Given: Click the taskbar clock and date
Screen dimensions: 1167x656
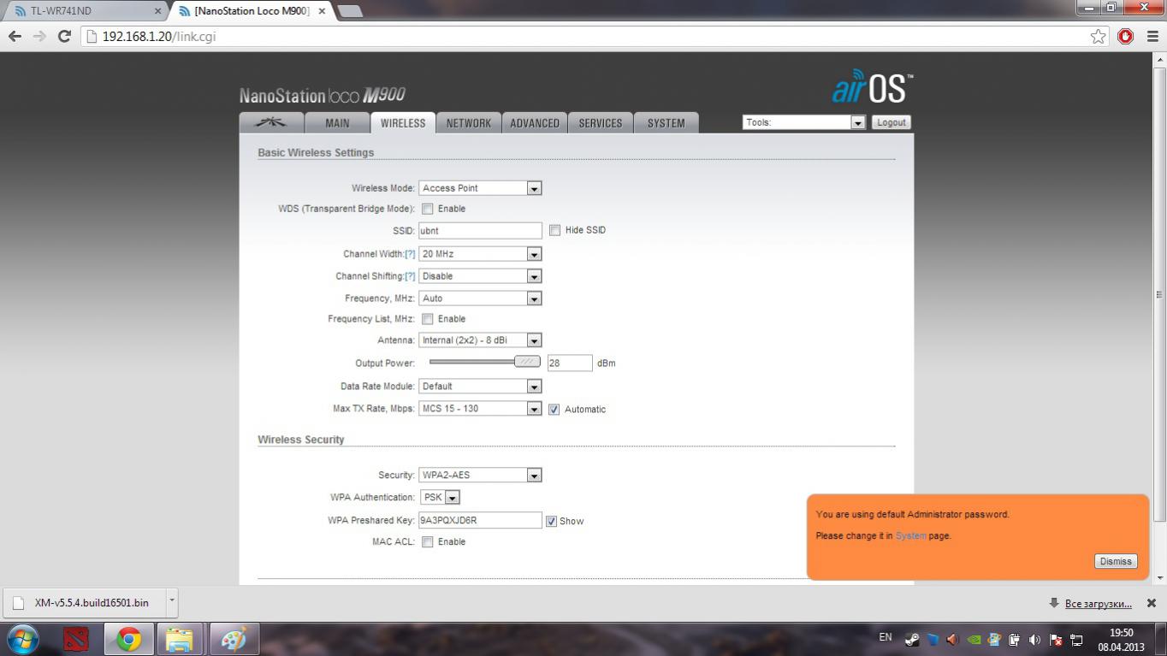Looking at the screenshot, I should [x=1121, y=640].
